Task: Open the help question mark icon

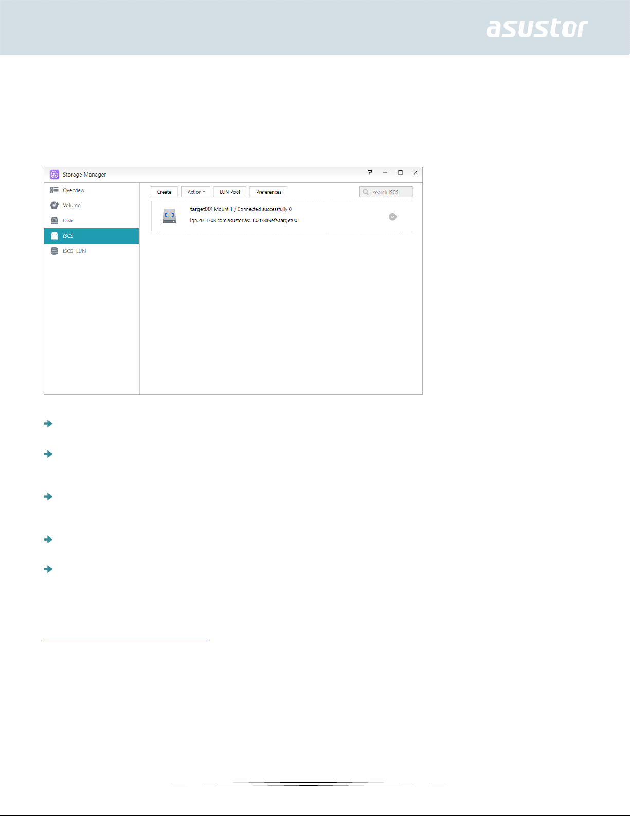Action: pos(370,172)
